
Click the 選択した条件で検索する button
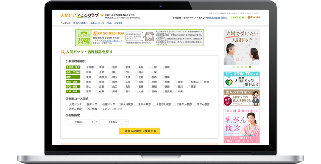coord(140,131)
